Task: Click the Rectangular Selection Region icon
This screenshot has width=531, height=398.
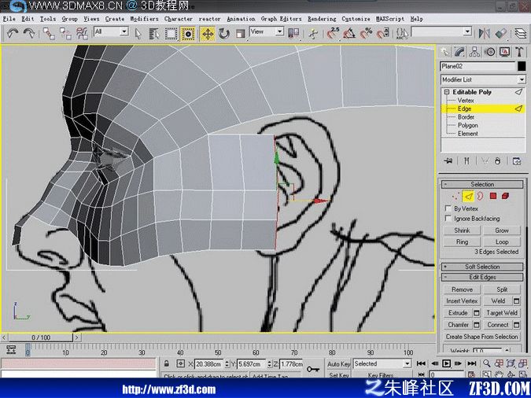Action: pos(171,34)
